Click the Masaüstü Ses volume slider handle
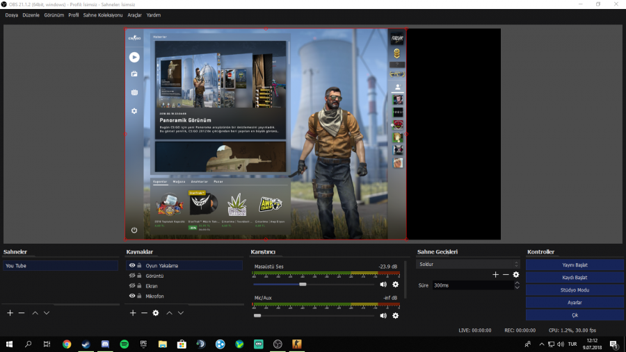This screenshot has height=352, width=626. [303, 284]
